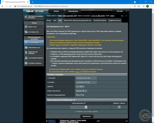
Task: Click the App link in header
Action: pyautogui.click(x=122, y=16)
